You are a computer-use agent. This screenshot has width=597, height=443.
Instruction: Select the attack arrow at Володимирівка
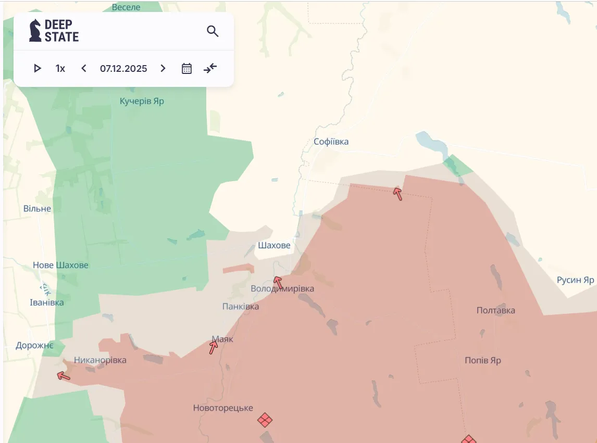point(278,282)
